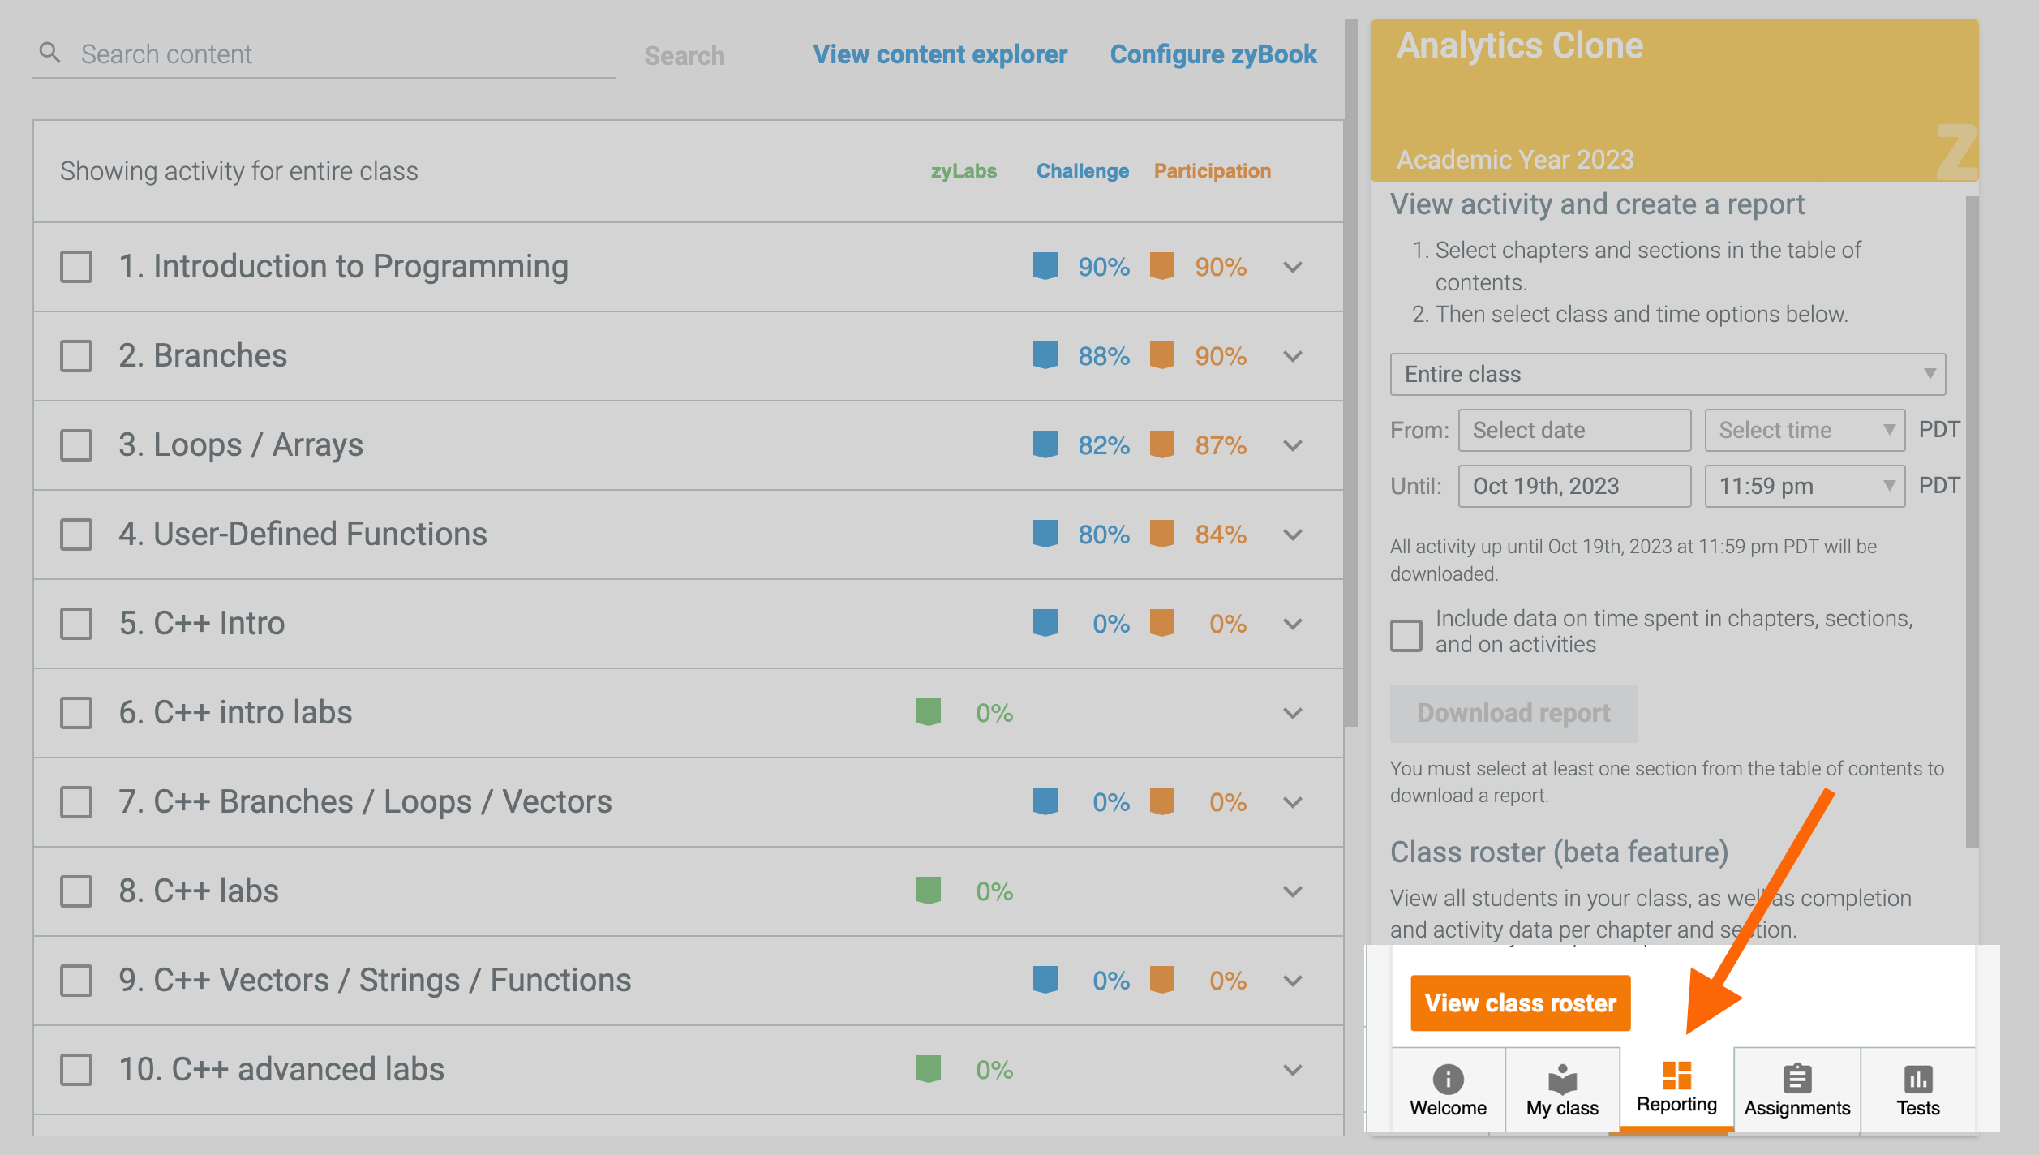Expand the C++ intro labs chapter
Image resolution: width=2039 pixels, height=1155 pixels.
(x=1294, y=713)
